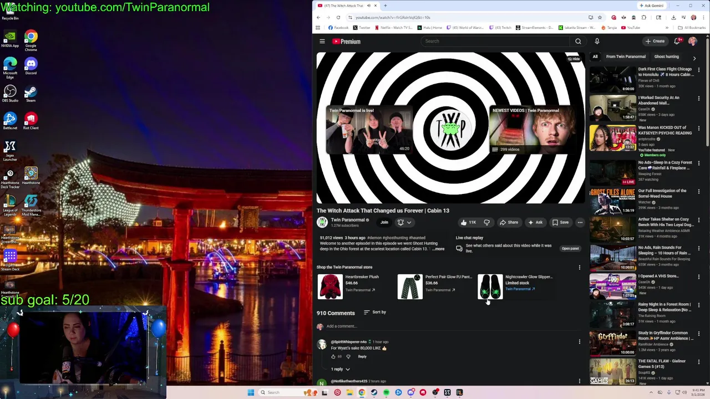Select From Twin Paranormal filter chip

click(626, 57)
